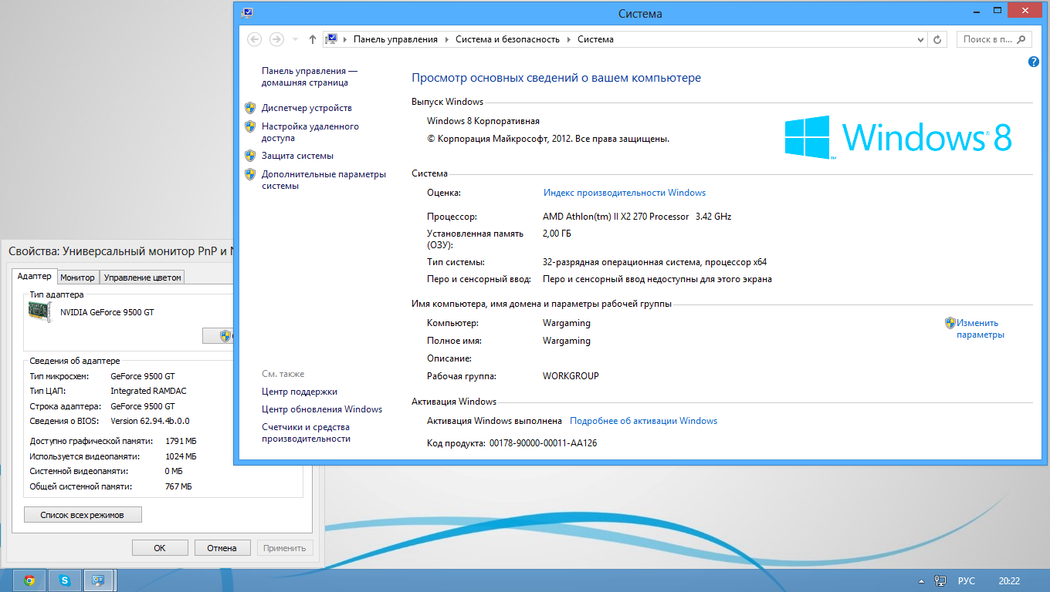Click product code '00178-90000-00011-AA126'
Image resolution: width=1050 pixels, height=592 pixels.
543,443
